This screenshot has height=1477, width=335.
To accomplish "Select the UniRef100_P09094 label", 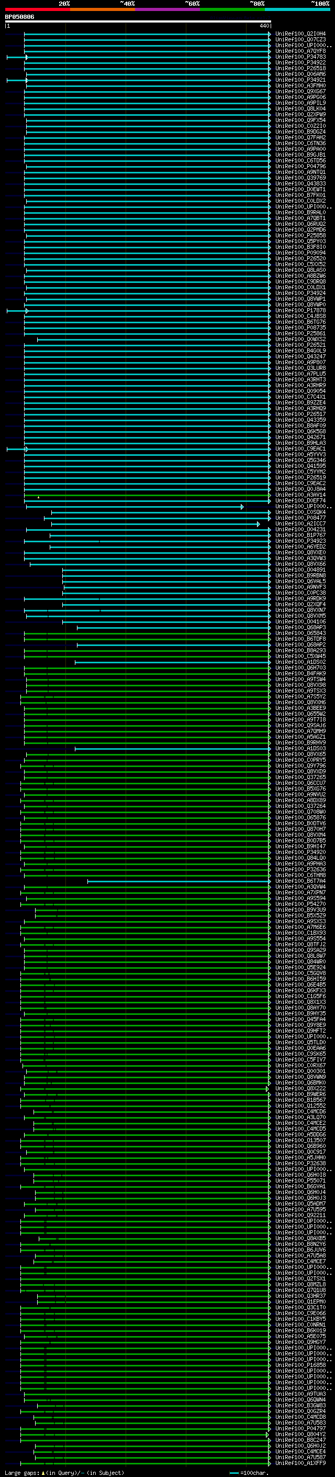I will (x=300, y=253).
